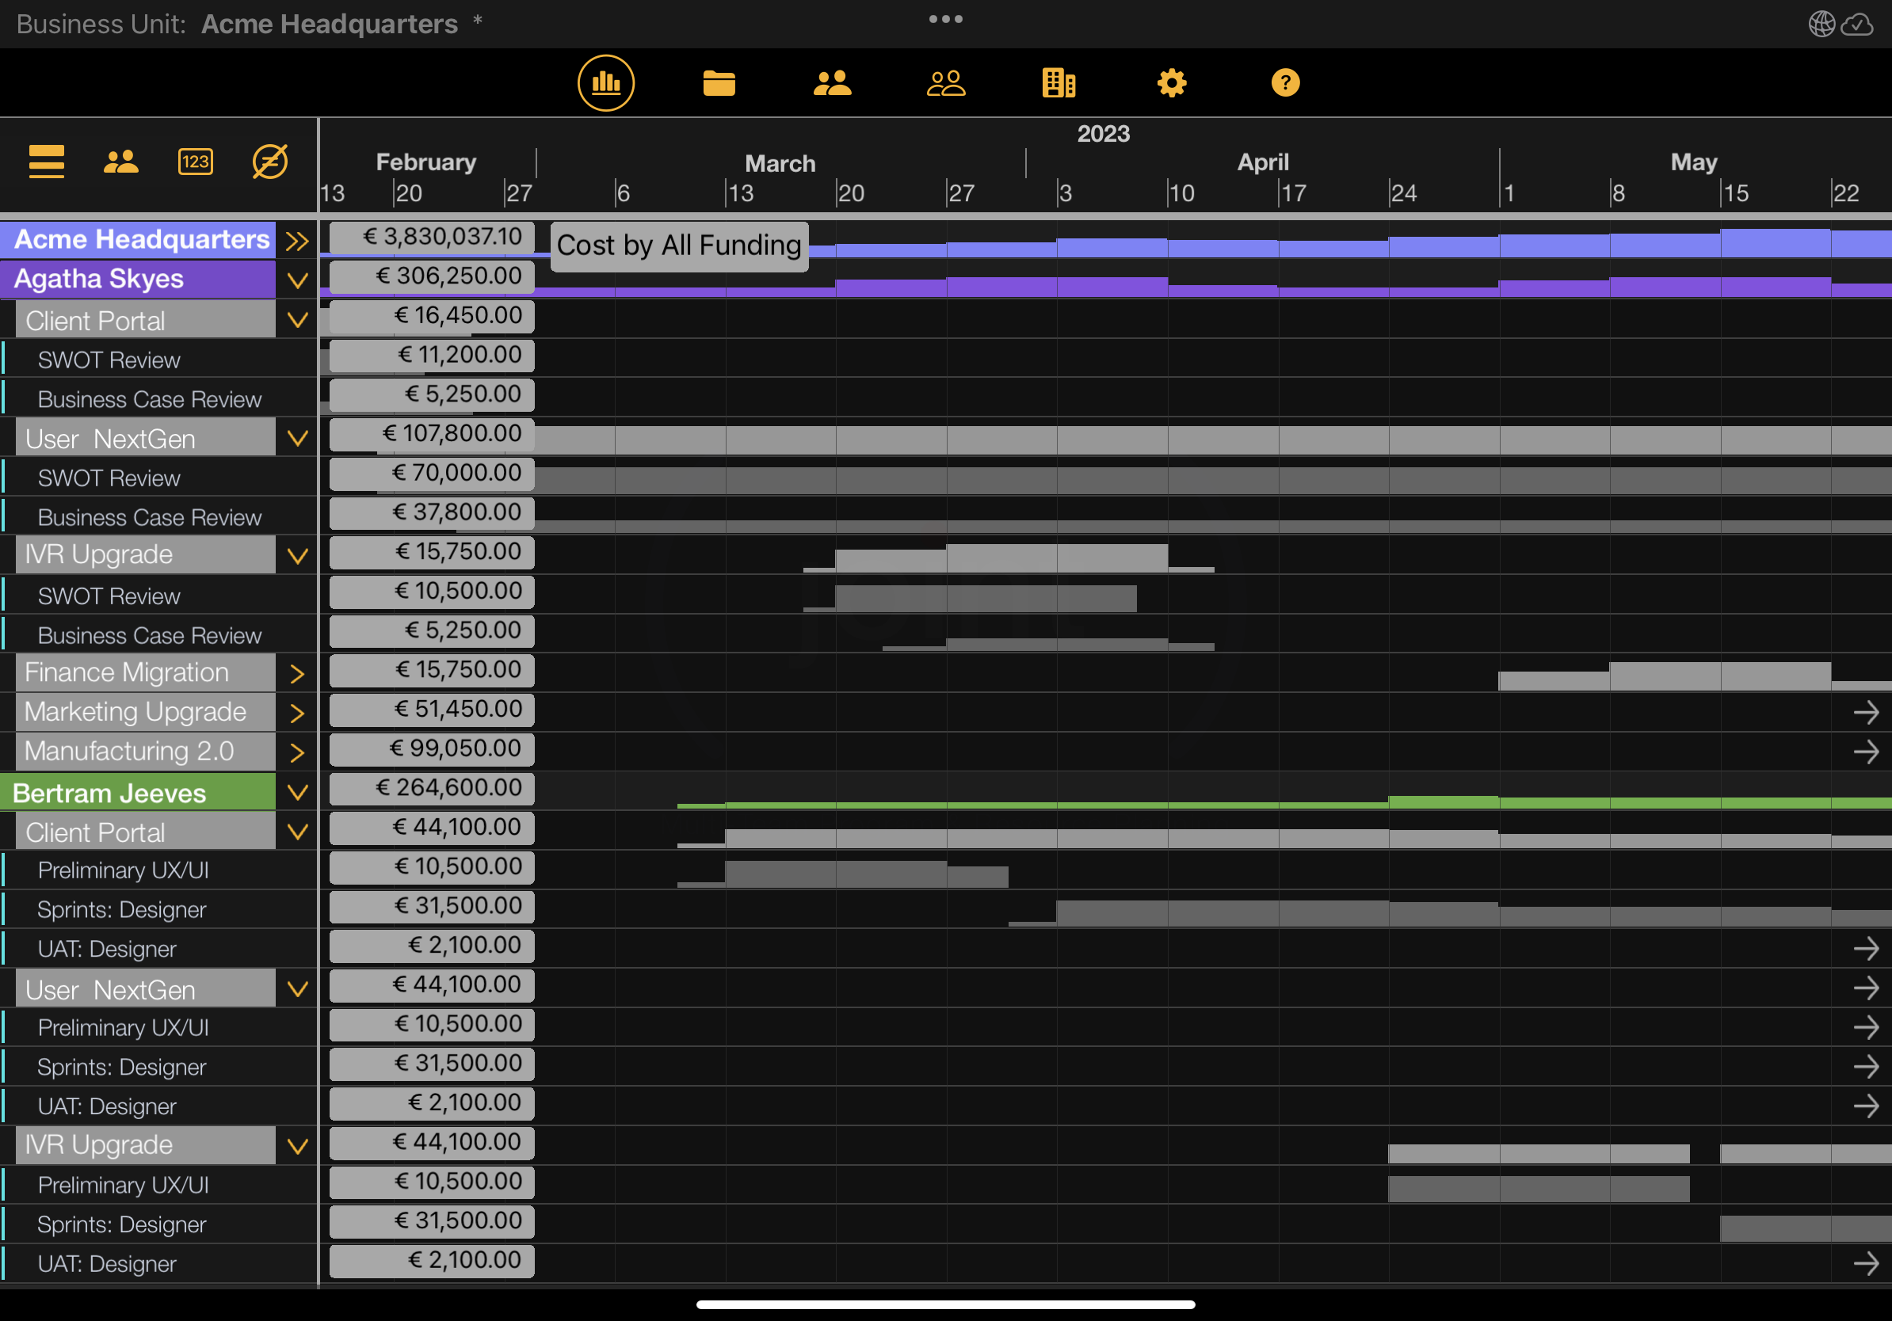Expand Marketing Upgrade project chevron

(297, 714)
